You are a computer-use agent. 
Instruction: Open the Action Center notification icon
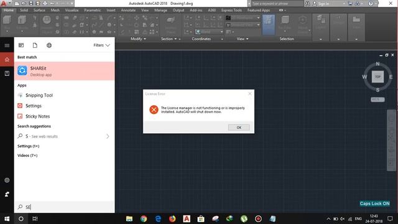pos(390,218)
